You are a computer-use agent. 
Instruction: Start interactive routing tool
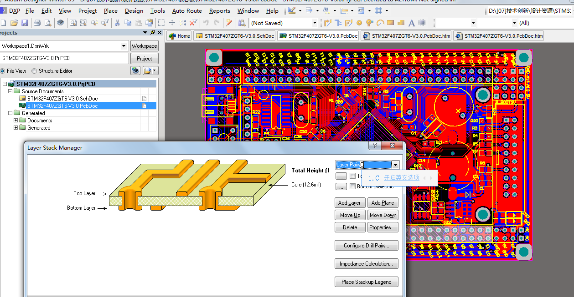[x=328, y=23]
